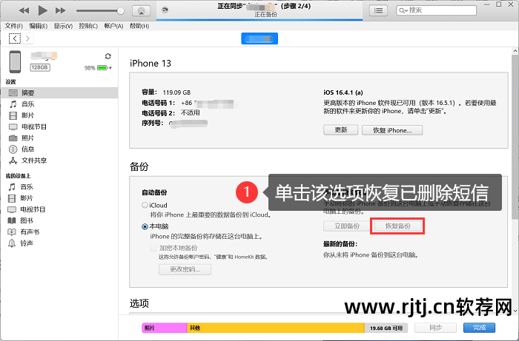
Task: Open the AirPlay output icon
Action: coord(142,10)
